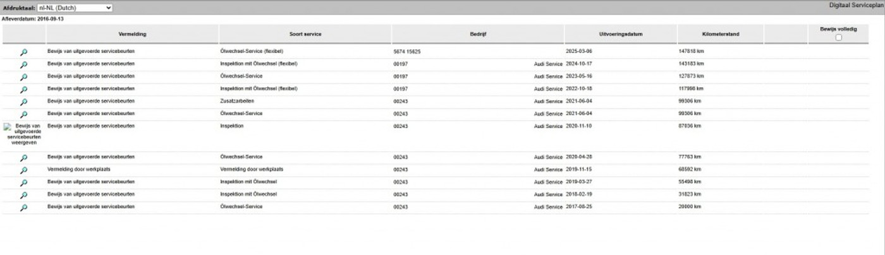Click the Soort service column header
The width and height of the screenshot is (885, 255).
305,33
